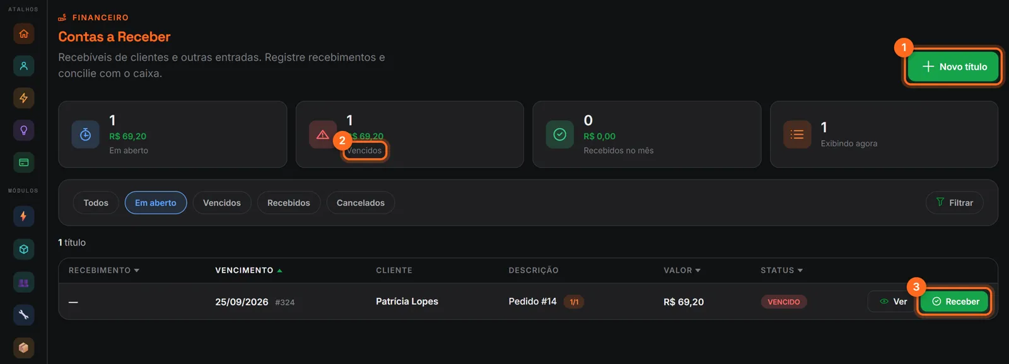Screen dimensions: 1009x364
Task: Sort by the Recebimento column
Action: pos(104,270)
